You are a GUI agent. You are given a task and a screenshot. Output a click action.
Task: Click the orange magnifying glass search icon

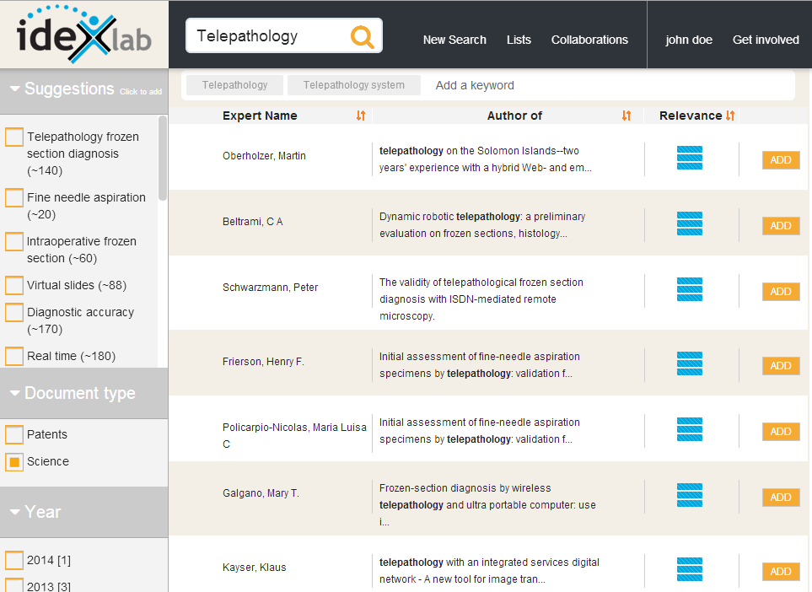(x=362, y=36)
